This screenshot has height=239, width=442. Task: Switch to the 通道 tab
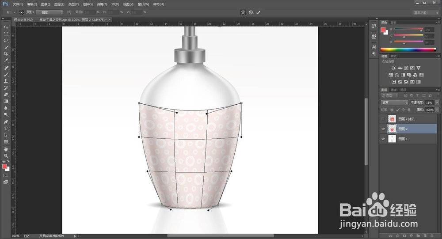(394, 90)
